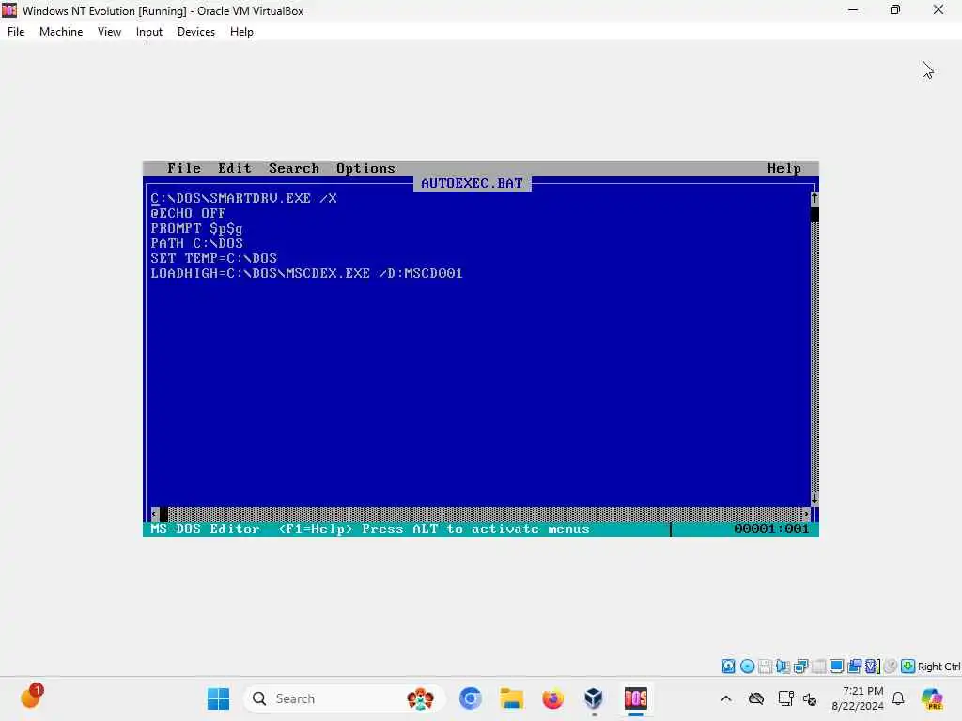Open the clock showing 7:21 PM
This screenshot has height=721, width=962.
point(858,698)
